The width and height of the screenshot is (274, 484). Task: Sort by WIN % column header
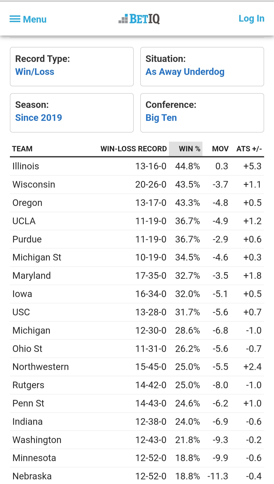pos(189,149)
